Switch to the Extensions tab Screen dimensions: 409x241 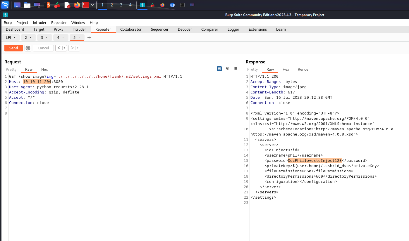[258, 29]
